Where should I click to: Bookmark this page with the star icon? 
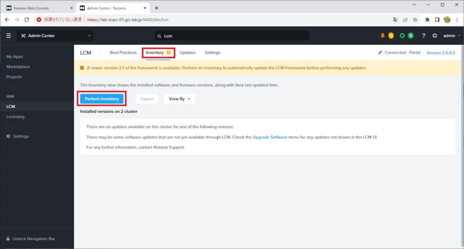click(415, 19)
